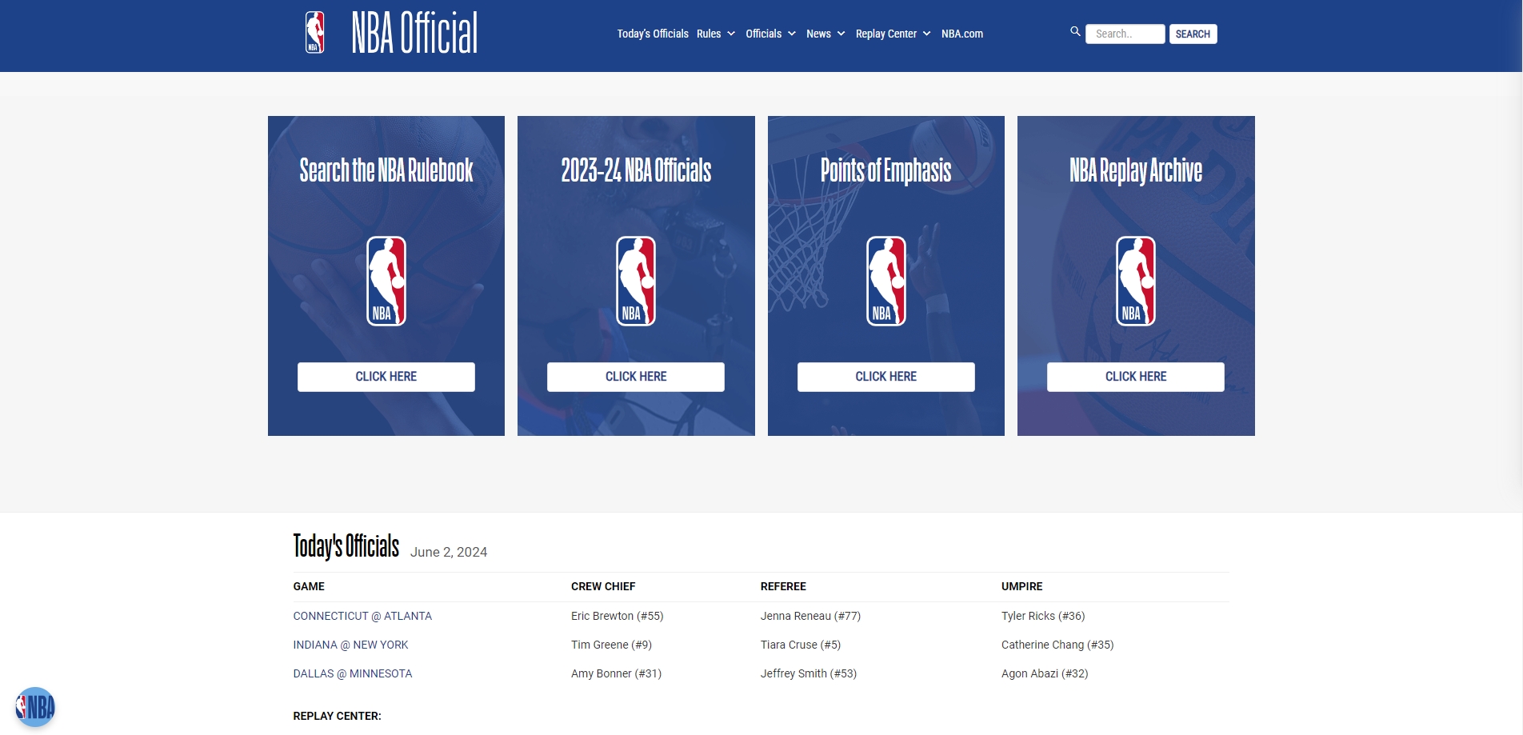This screenshot has height=735, width=1523.
Task: Open the Rules menu item
Action: pyautogui.click(x=709, y=34)
